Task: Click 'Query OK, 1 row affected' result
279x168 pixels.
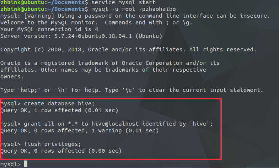Action: pyautogui.click(x=59, y=110)
